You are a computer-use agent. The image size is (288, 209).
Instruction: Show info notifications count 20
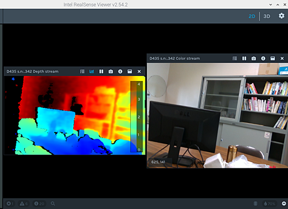pos(39,204)
